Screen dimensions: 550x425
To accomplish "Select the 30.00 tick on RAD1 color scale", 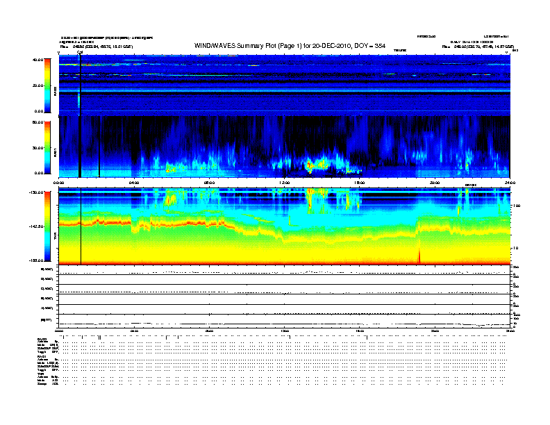I will 37,148.
